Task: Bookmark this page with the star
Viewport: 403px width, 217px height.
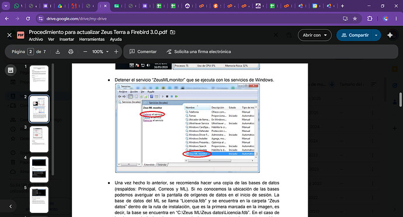Action: 355,19
